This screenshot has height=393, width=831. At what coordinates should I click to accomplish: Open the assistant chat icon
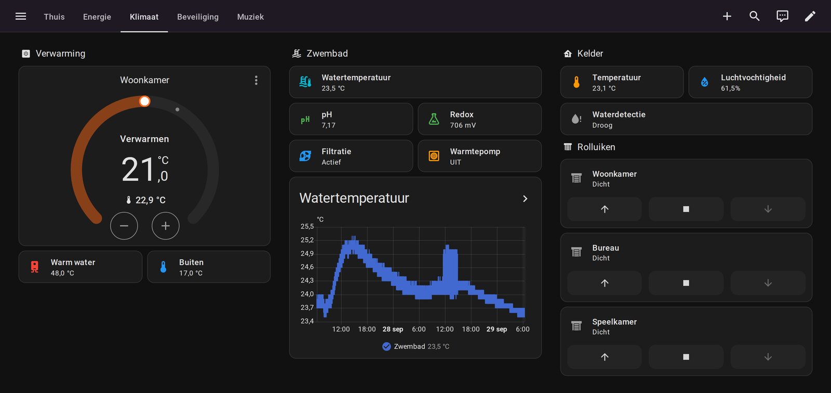point(782,16)
